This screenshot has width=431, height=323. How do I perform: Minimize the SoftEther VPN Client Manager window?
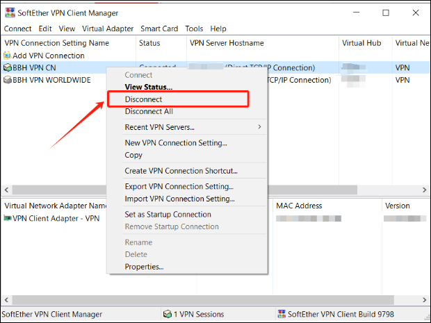pyautogui.click(x=356, y=13)
